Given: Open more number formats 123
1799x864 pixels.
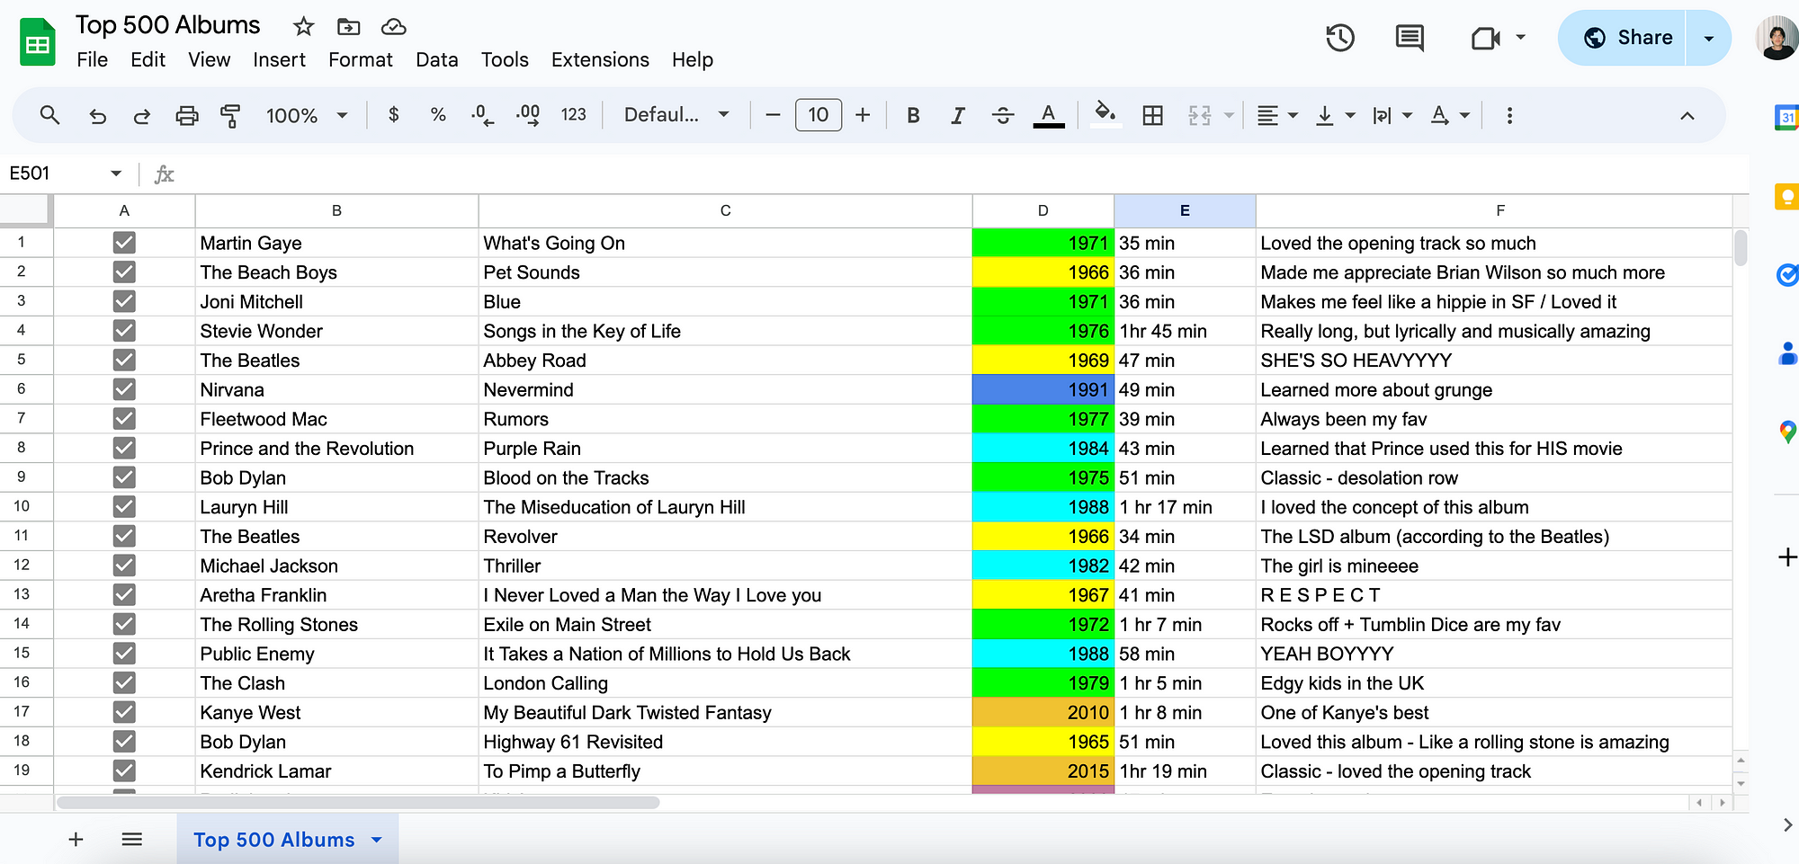Looking at the screenshot, I should (x=573, y=115).
